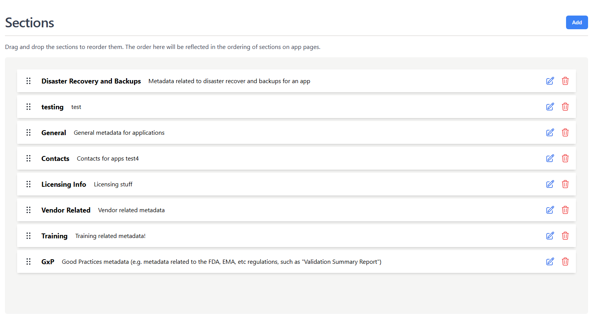Image resolution: width=593 pixels, height=323 pixels.
Task: Click the GxP row drag handle
Action: pyautogui.click(x=28, y=262)
